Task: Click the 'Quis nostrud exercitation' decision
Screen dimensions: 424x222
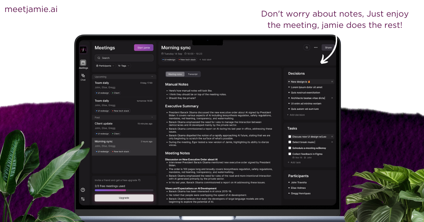Action: (x=305, y=93)
